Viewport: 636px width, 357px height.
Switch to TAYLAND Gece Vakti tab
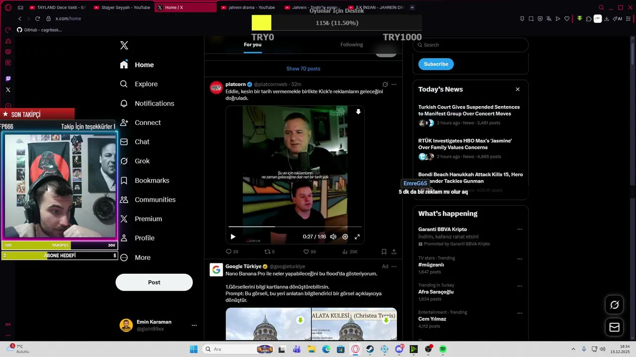pos(58,7)
